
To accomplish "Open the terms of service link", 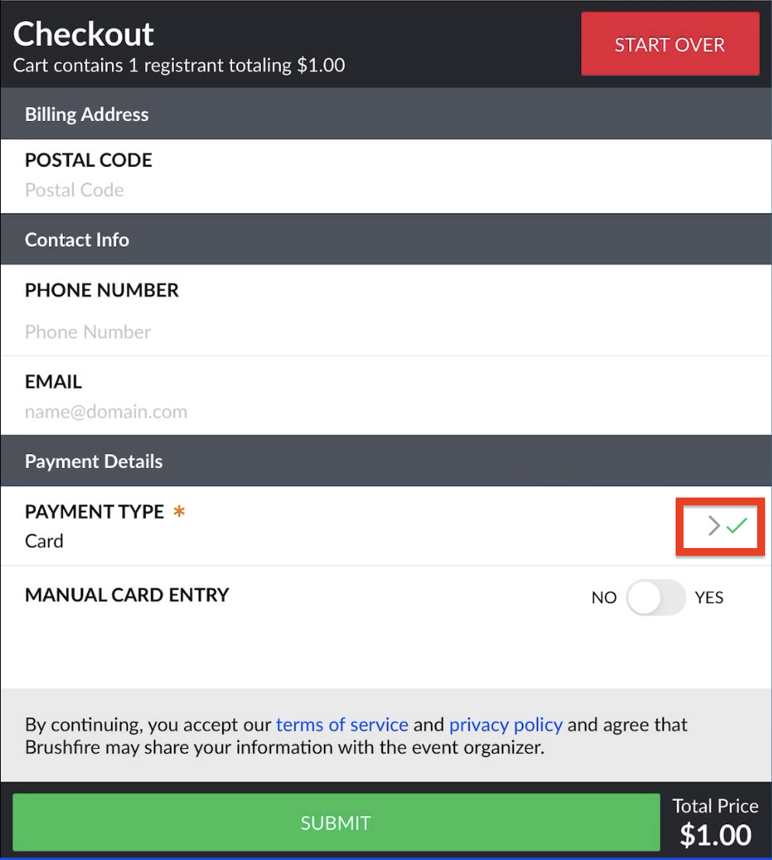I will pyautogui.click(x=342, y=724).
